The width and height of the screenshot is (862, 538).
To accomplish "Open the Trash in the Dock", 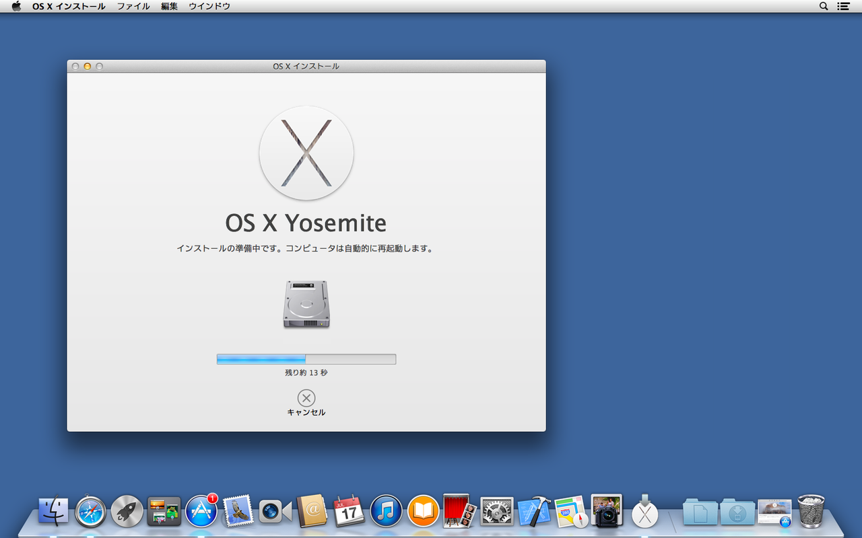I will pos(811,511).
